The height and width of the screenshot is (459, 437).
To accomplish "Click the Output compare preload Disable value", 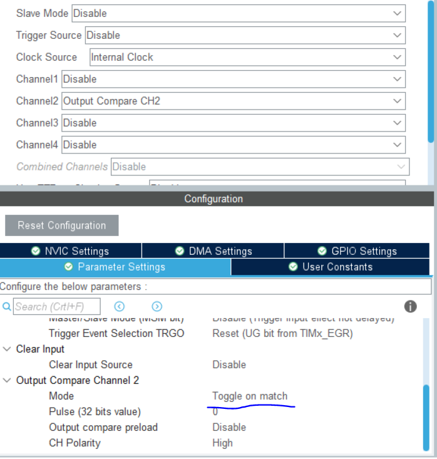I will pos(229,428).
